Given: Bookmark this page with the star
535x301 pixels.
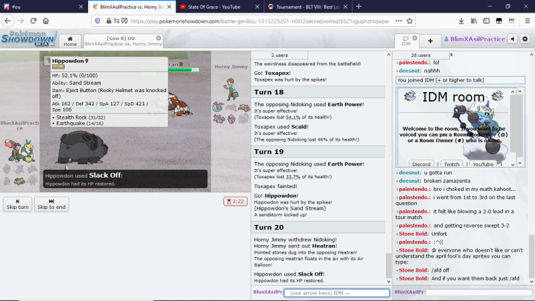Looking at the screenshot, I should 410,21.
